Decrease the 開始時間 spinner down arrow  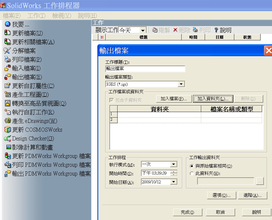(173, 174)
